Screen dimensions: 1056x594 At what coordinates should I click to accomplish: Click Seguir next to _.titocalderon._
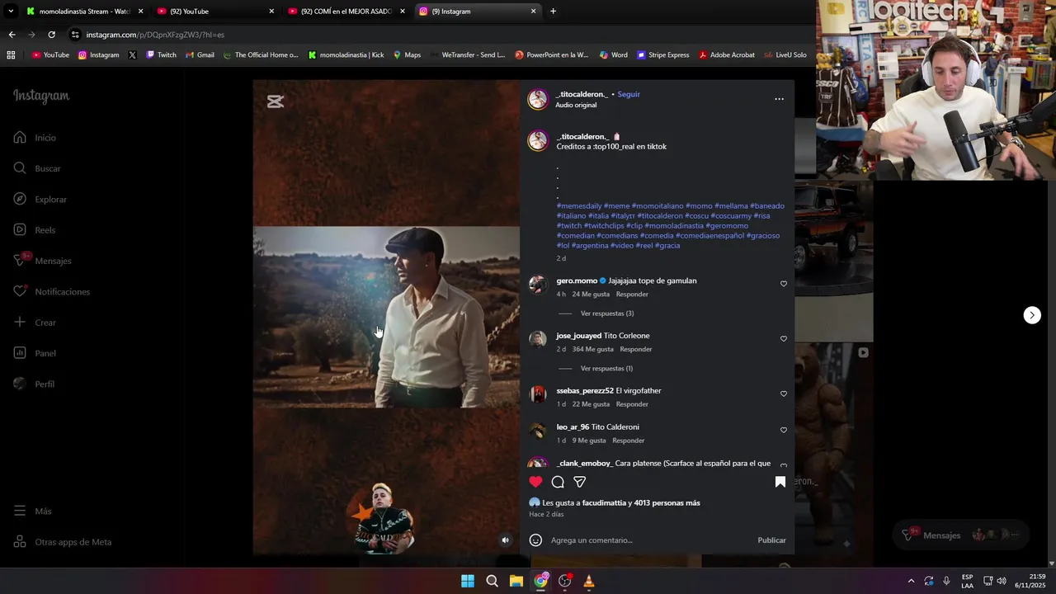(629, 94)
